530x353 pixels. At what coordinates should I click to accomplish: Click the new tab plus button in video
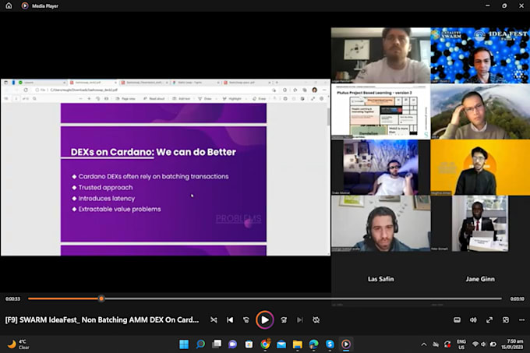pos(277,83)
